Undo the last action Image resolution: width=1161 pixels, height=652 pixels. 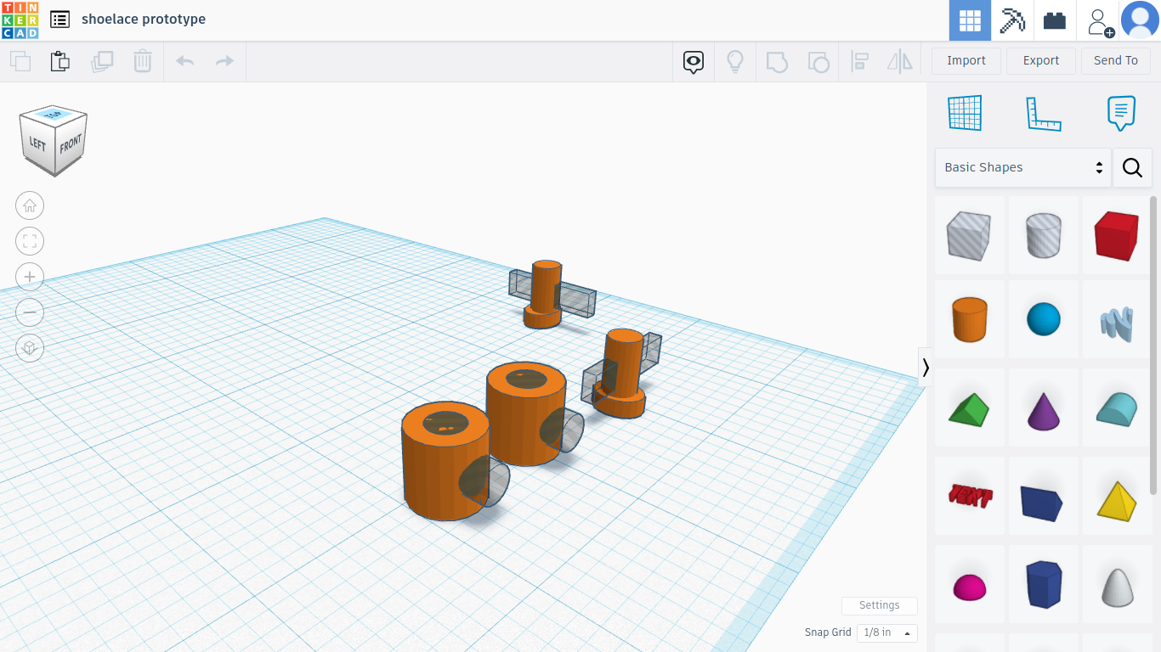(184, 61)
